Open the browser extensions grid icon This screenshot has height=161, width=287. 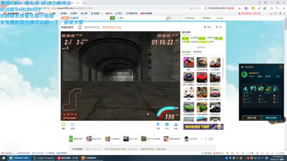tap(265, 8)
